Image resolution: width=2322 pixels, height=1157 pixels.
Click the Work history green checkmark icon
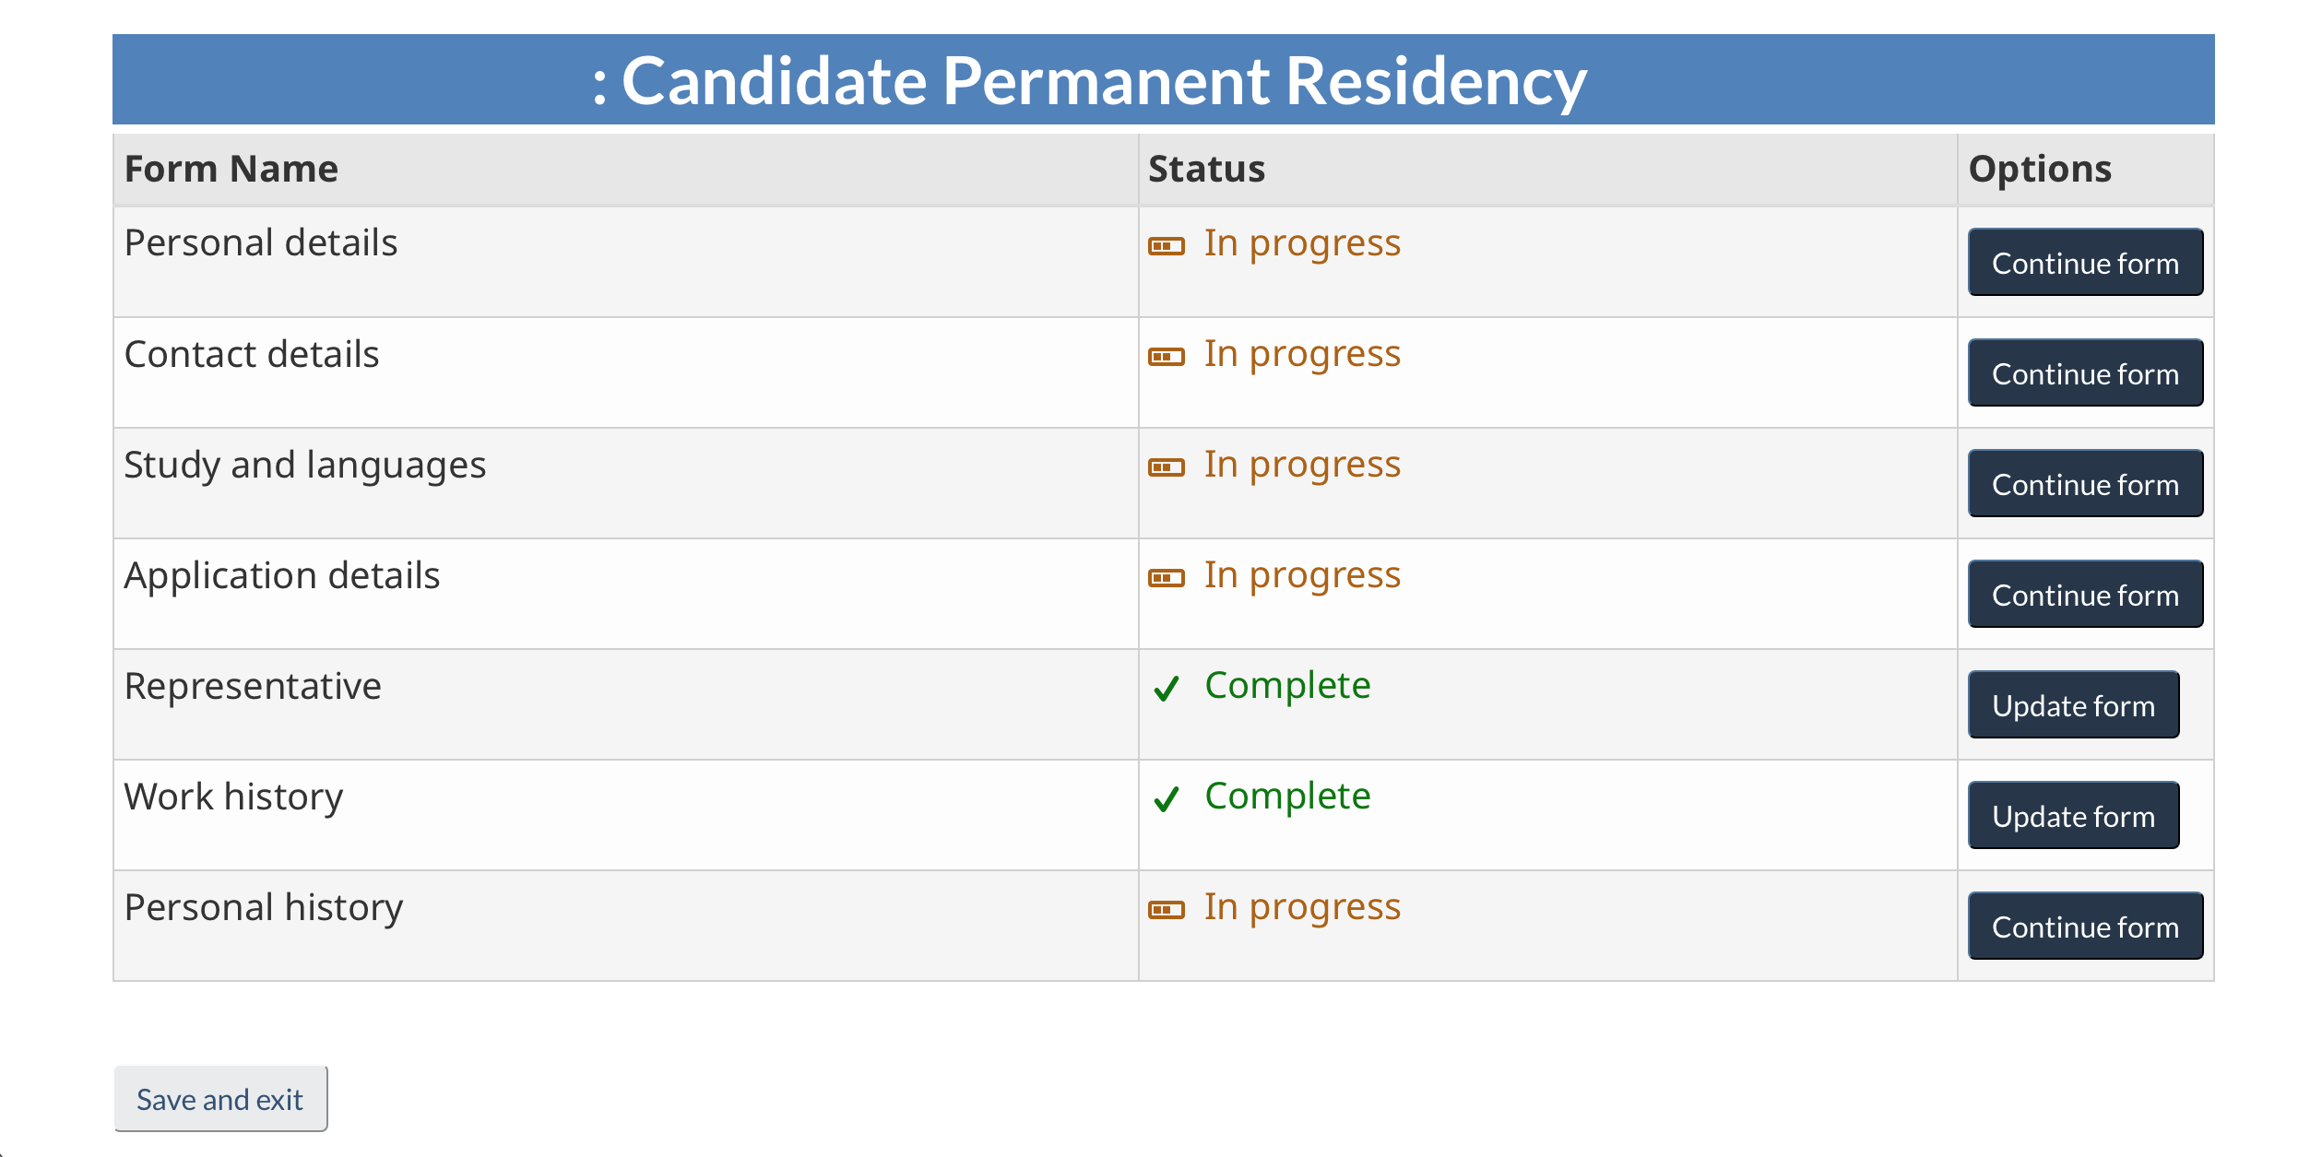tap(1167, 798)
